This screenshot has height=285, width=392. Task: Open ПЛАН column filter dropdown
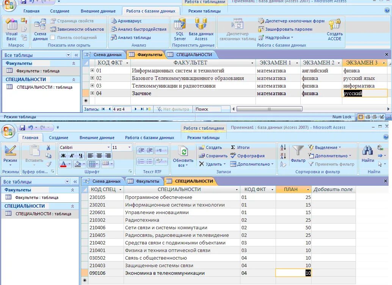click(308, 190)
